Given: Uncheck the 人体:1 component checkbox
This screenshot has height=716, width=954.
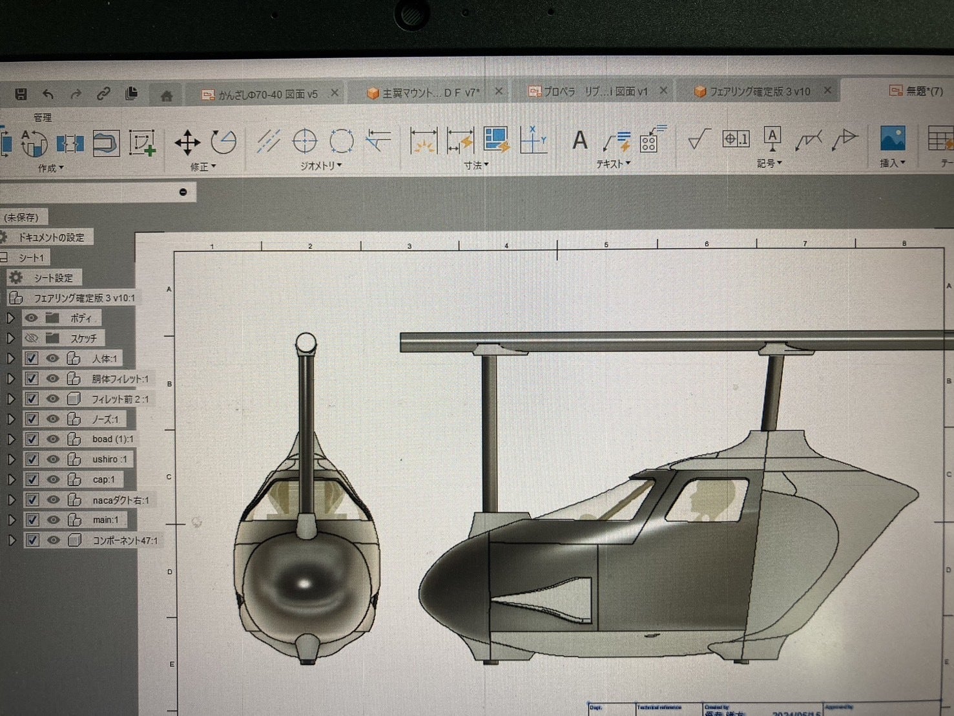Looking at the screenshot, I should pos(32,359).
